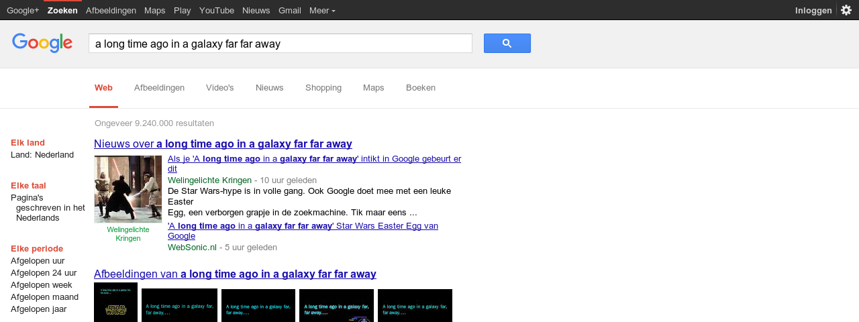Select Zoeken in the top bar
Image resolution: width=859 pixels, height=322 pixels.
tap(62, 10)
